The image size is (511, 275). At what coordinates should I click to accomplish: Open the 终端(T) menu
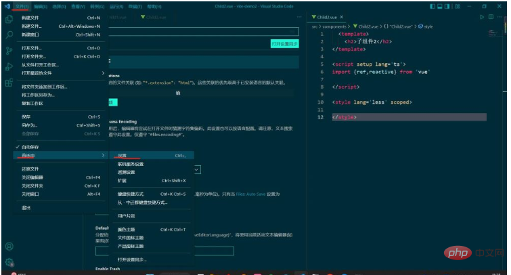(x=135, y=7)
